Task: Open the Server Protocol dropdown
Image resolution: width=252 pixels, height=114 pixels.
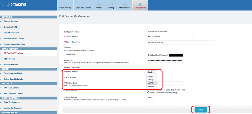Action: click(151, 72)
